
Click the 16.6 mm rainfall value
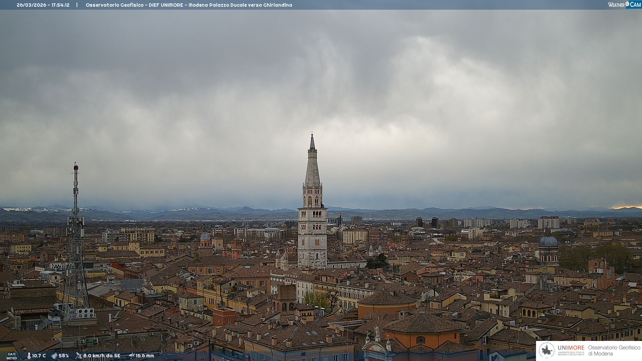click(145, 356)
